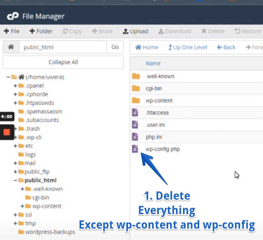Select logs in folder tree
Image resolution: width=263 pixels, height=240 pixels.
(x=30, y=155)
